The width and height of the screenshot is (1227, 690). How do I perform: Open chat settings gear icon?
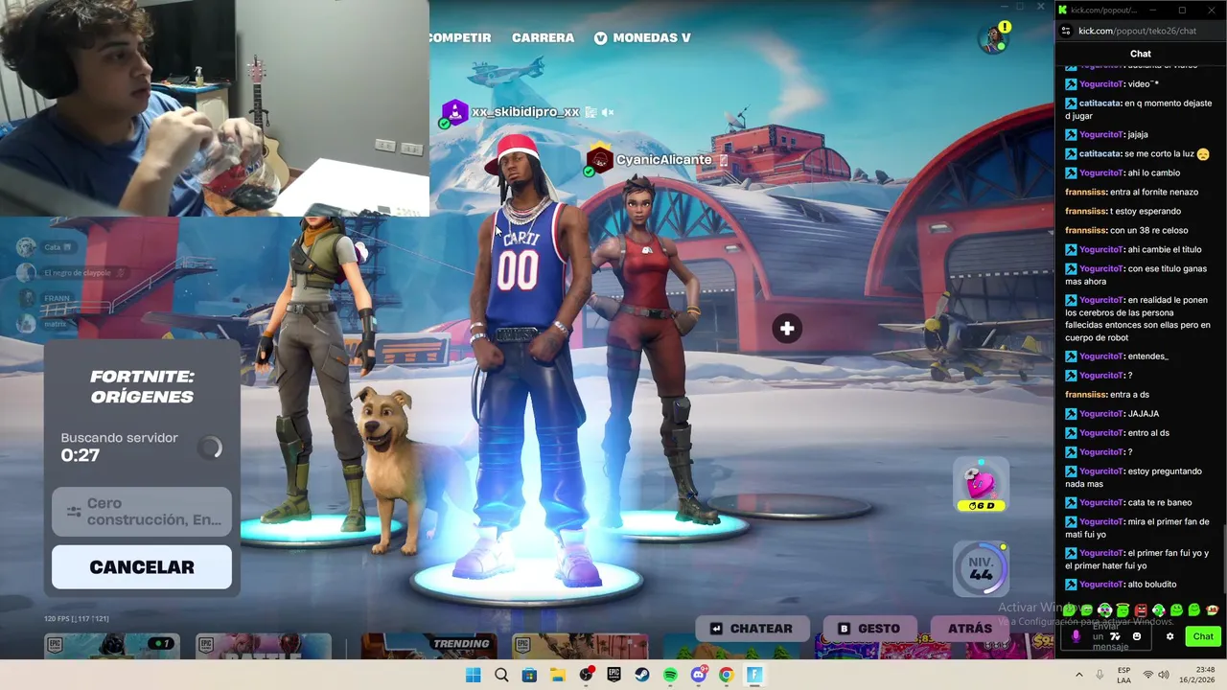click(1169, 636)
